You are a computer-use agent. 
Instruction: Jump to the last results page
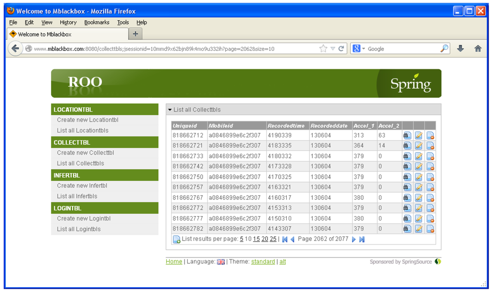tap(362, 239)
